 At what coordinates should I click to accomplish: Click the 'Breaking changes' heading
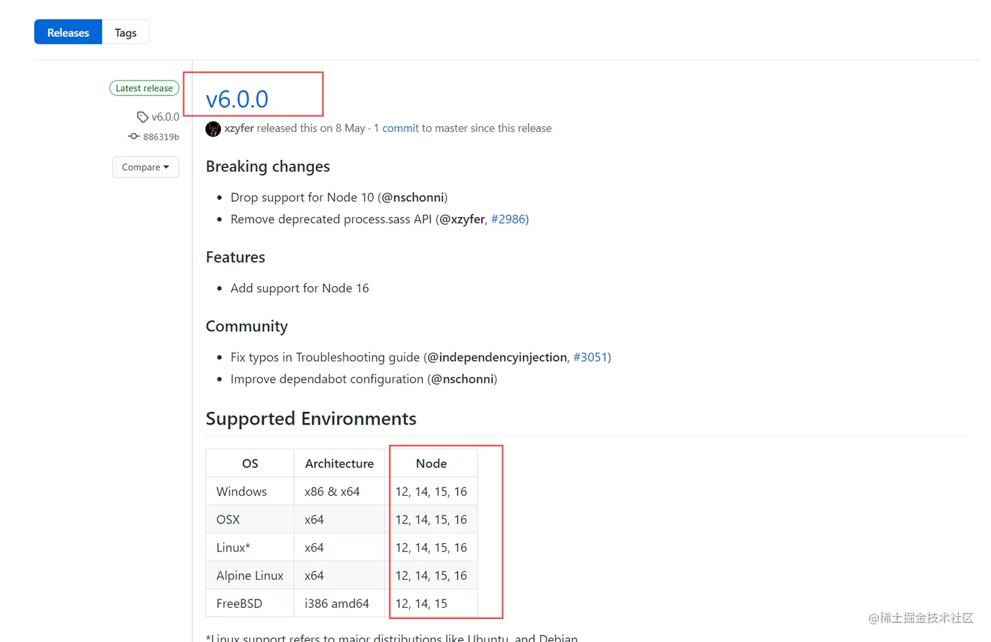point(267,166)
